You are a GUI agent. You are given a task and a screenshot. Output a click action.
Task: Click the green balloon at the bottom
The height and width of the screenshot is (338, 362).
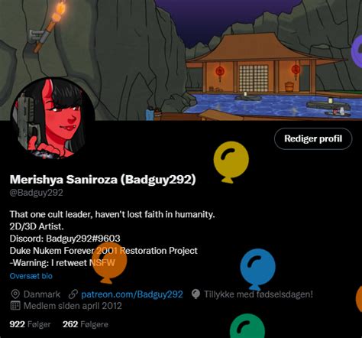(x=247, y=327)
